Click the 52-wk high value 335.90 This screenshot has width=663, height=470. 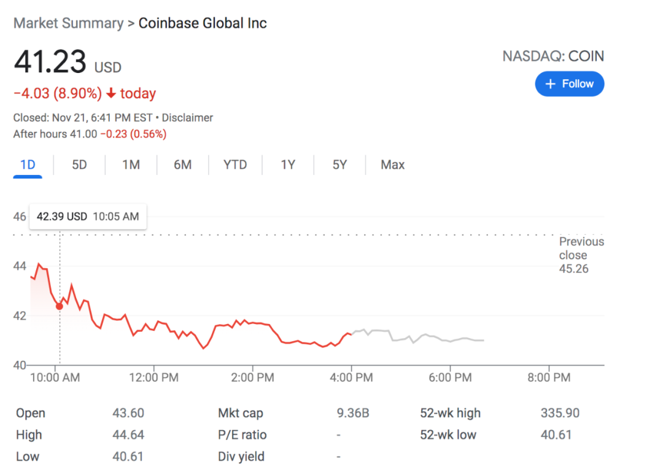[560, 413]
